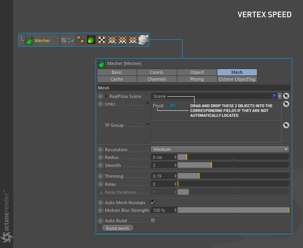The image size is (303, 248).
Task: Toggle the Links animation dot
Action: (100, 104)
